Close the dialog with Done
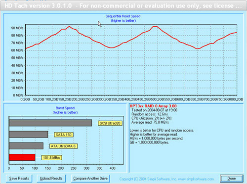This screenshot has width=247, height=184. coord(232,179)
